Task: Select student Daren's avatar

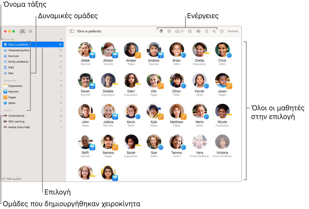Action: [x=86, y=81]
